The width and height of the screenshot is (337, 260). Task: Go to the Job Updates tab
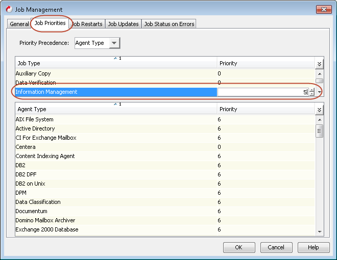pos(123,24)
